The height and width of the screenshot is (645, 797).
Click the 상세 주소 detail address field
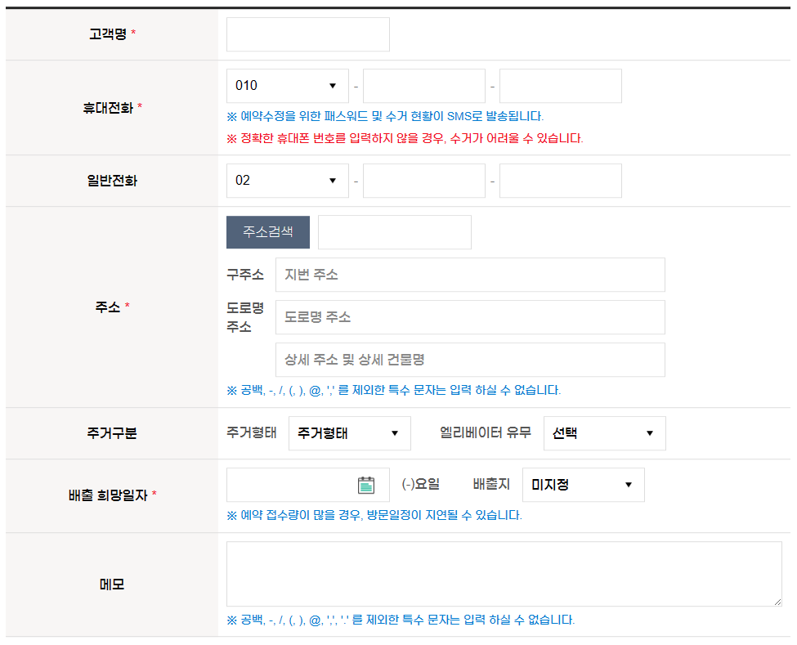pyautogui.click(x=470, y=360)
